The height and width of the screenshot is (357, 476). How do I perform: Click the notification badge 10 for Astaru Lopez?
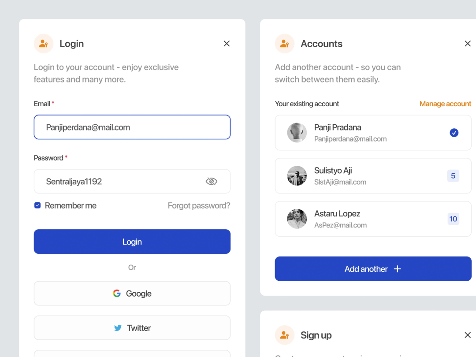(453, 219)
